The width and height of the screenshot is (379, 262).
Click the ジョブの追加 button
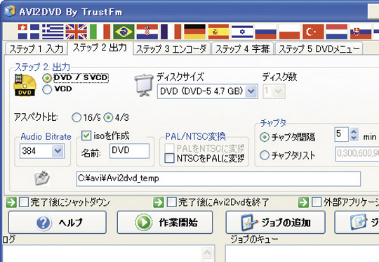pos(276,222)
